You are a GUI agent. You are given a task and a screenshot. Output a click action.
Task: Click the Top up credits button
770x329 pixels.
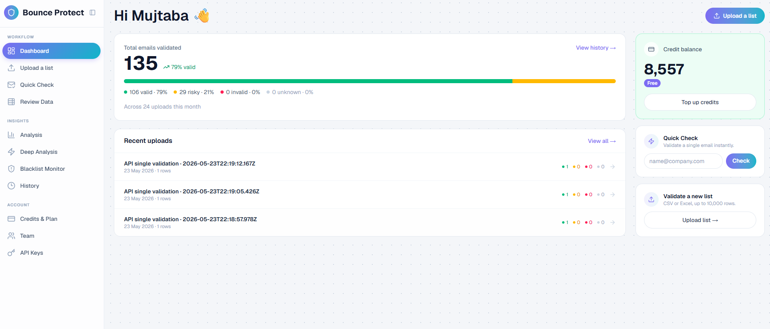click(700, 102)
